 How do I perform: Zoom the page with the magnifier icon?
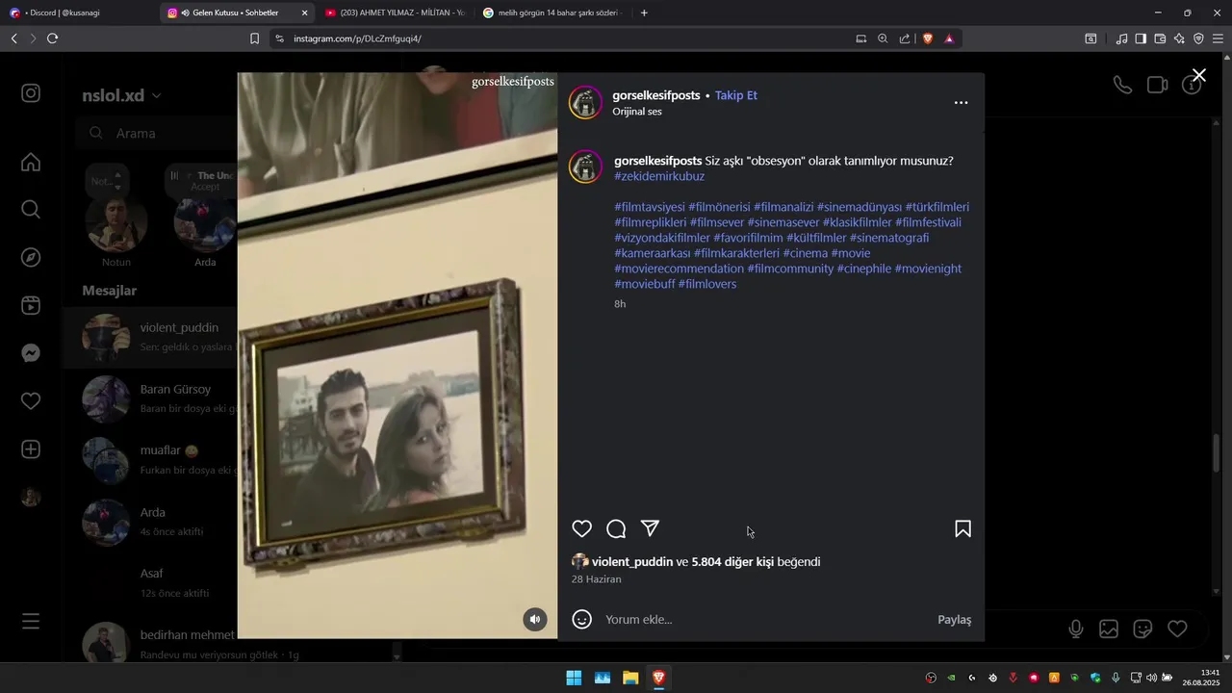(883, 38)
